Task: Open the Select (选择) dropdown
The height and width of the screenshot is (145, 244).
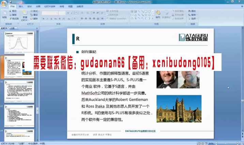Action: [x=193, y=18]
